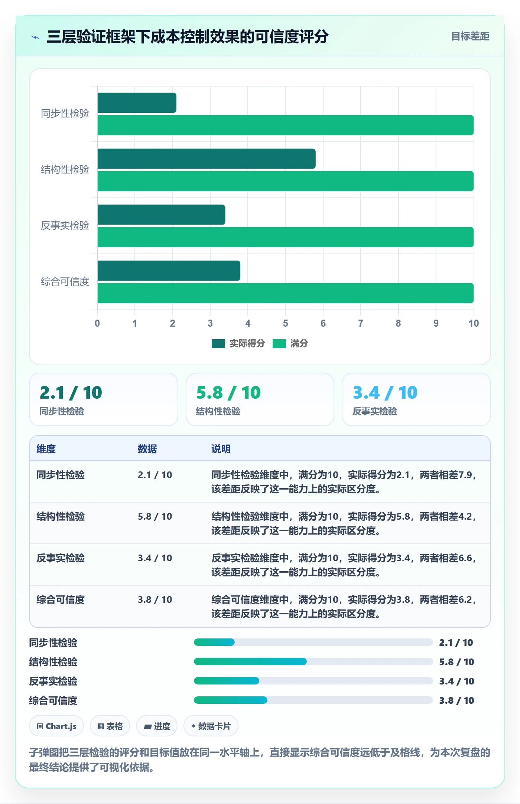Click the 实际得分 legend color swatch
Image resolution: width=520 pixels, height=804 pixels.
click(x=218, y=344)
